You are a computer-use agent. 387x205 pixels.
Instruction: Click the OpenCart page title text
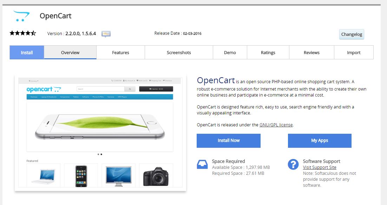coord(55,16)
